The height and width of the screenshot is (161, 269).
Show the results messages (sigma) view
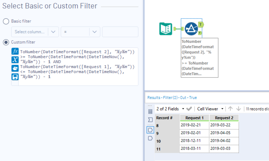[x=150, y=120]
